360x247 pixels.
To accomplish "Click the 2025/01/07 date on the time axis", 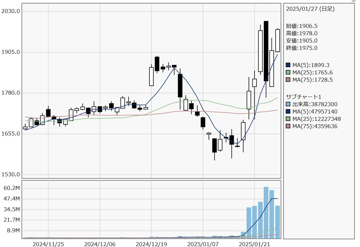I will [203, 244].
